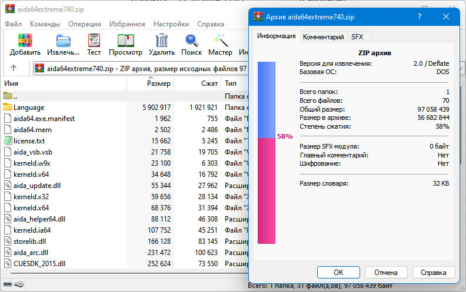The width and height of the screenshot is (466, 292).
Task: Click the Тест (Test) toolbar icon
Action: tap(94, 41)
